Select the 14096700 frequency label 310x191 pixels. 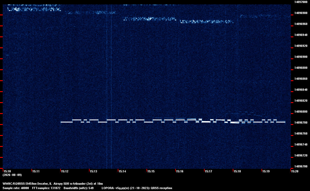[x=301, y=166]
